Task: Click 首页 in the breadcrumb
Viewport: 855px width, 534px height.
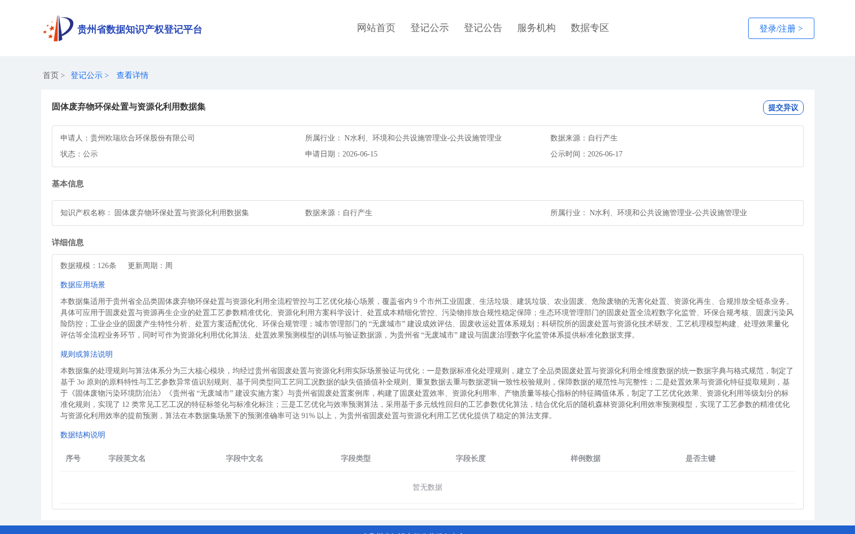Action: (51, 75)
